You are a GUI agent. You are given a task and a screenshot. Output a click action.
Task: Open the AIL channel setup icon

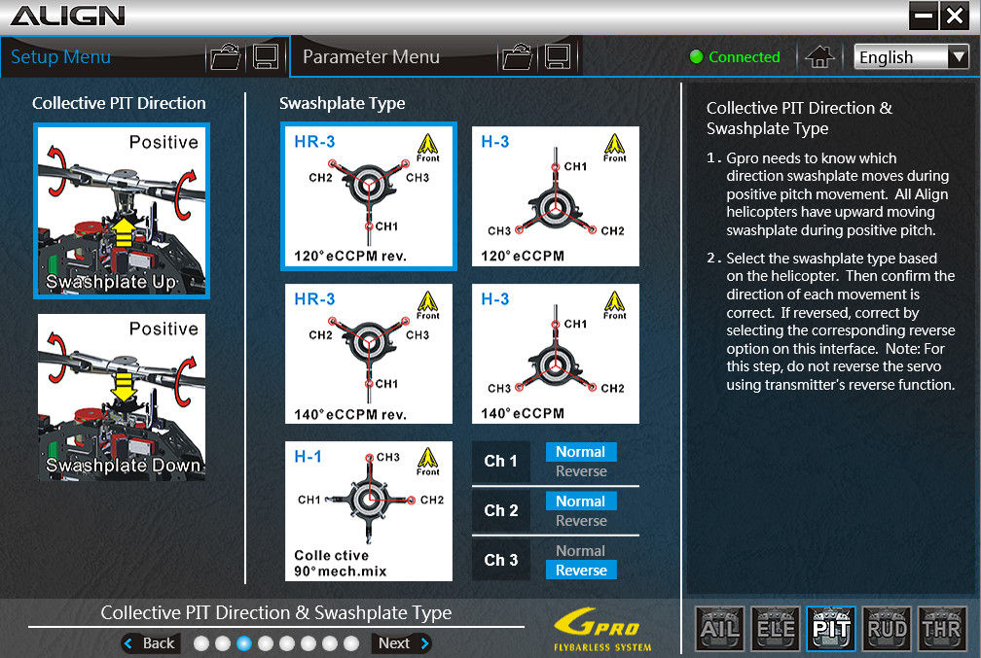[720, 628]
